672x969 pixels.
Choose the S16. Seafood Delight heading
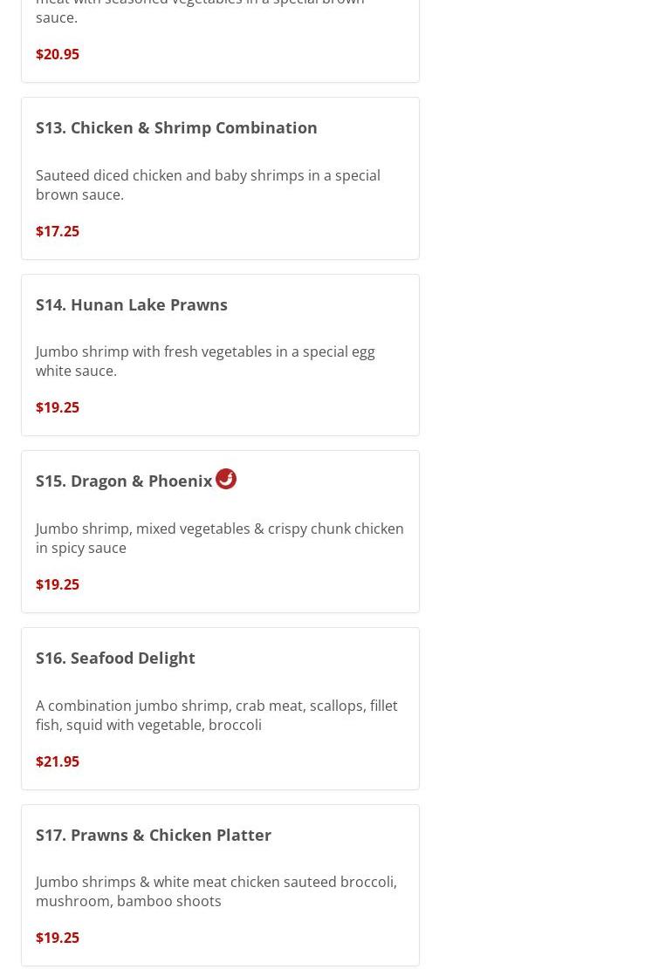click(x=115, y=659)
